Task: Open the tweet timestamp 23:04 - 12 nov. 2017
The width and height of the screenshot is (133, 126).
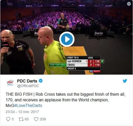Action: coord(22,112)
